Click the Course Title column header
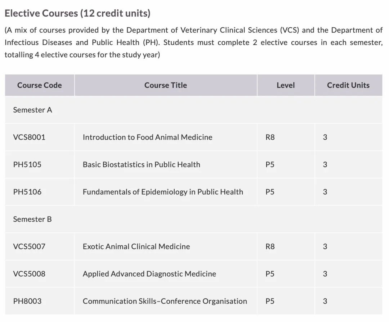 tap(166, 85)
